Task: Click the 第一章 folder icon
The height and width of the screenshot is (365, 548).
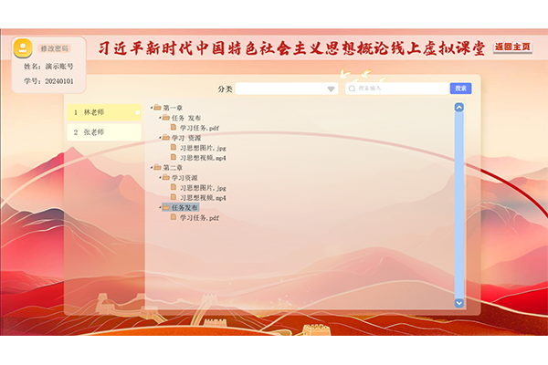Action: coord(158,108)
